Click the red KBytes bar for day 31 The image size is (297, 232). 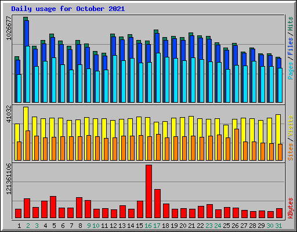[279, 213]
